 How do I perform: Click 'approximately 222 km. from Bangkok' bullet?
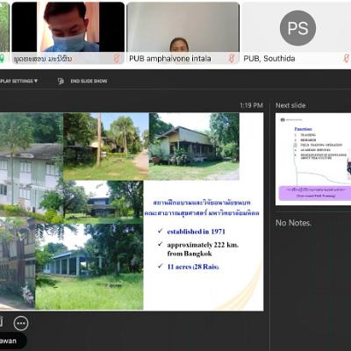point(203,249)
